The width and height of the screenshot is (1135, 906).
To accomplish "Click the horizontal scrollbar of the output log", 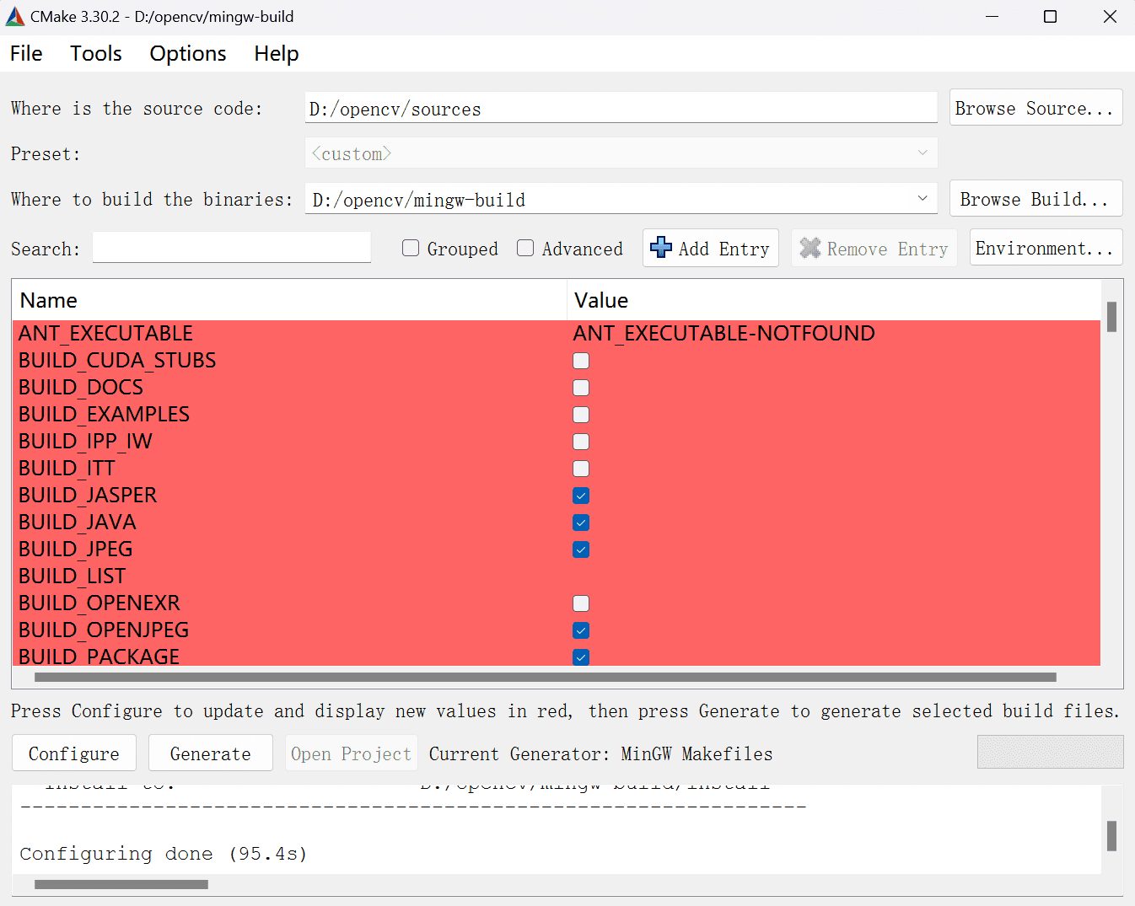I will [x=121, y=884].
